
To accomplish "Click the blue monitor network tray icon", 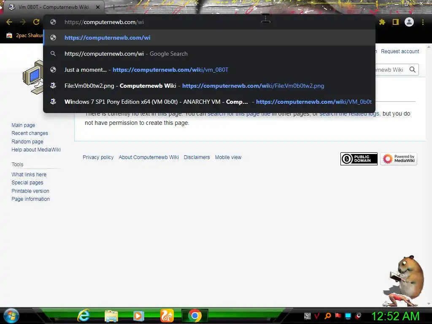I will 348,316.
